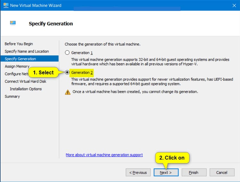This screenshot has width=240, height=182.
Task: Open the Installation Options sub-step
Action: point(26,89)
